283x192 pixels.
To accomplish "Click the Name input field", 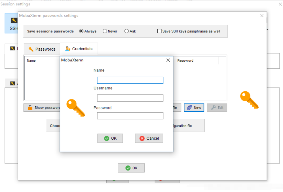I will 130,80.
